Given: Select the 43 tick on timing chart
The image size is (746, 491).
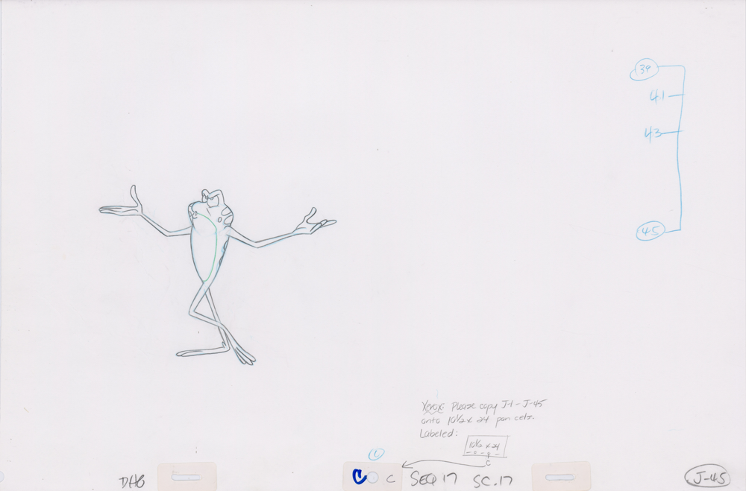Looking at the screenshot, I should [653, 134].
